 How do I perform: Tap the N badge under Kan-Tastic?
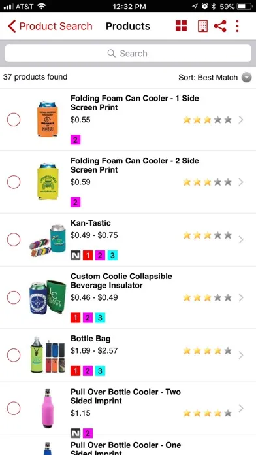75,256
